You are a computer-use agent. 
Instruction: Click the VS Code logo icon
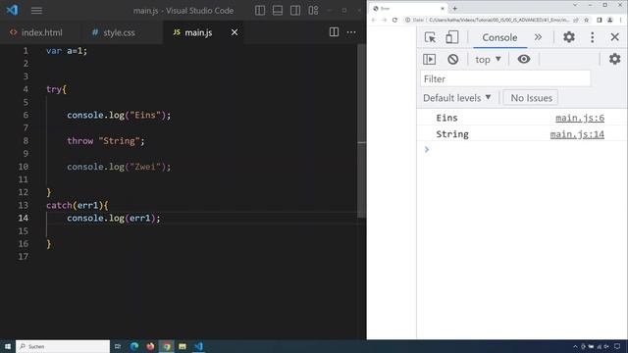(12, 10)
